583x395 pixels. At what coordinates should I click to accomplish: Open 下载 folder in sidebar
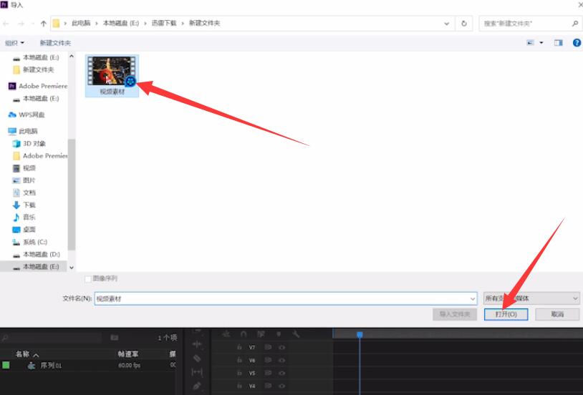click(x=29, y=205)
